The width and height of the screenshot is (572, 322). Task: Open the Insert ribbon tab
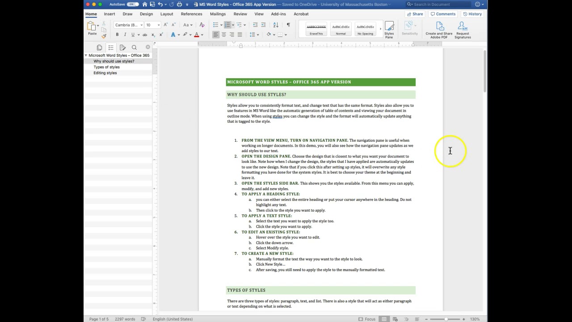(x=109, y=14)
